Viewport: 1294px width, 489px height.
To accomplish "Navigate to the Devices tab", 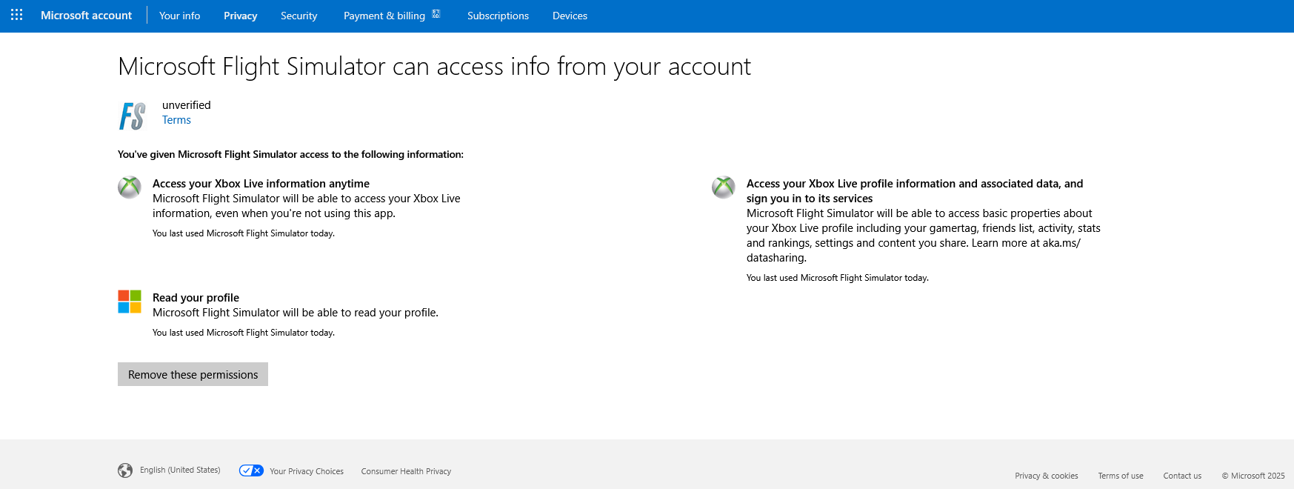I will 570,16.
